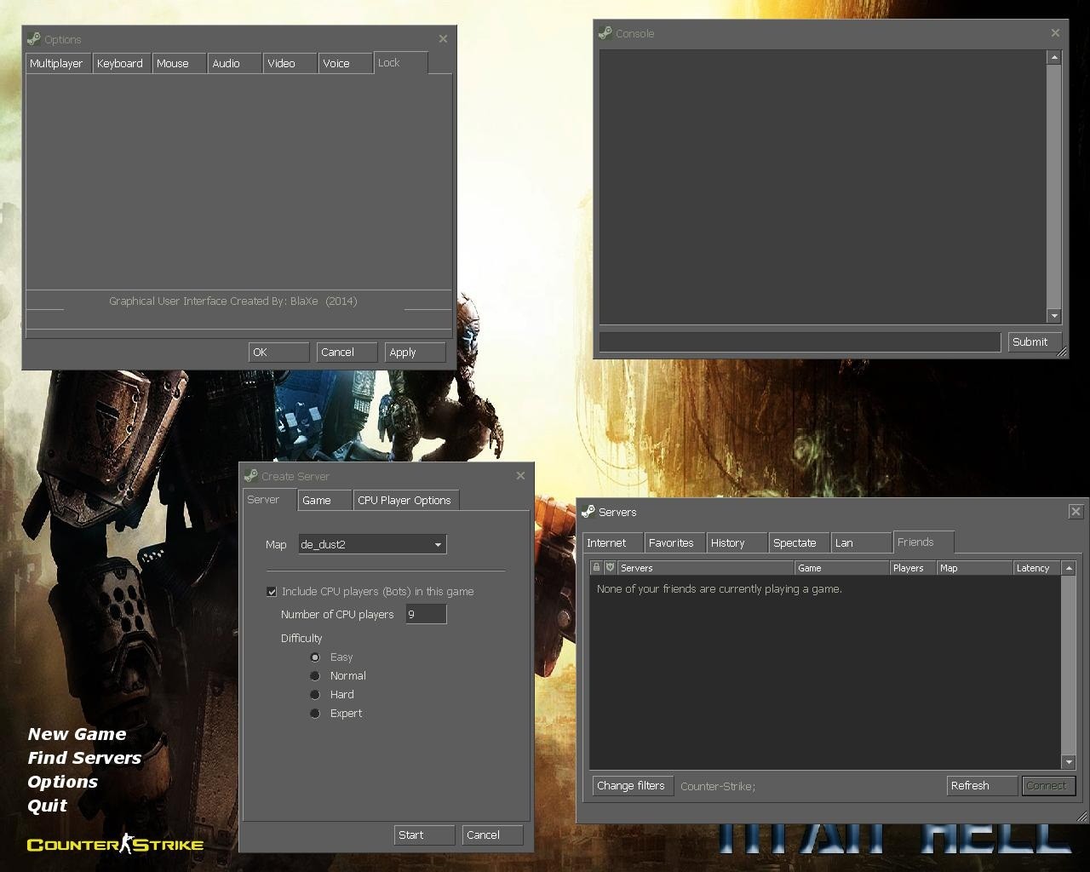Switch to the Video options tab
Screen dimensions: 1090x872
click(288, 62)
